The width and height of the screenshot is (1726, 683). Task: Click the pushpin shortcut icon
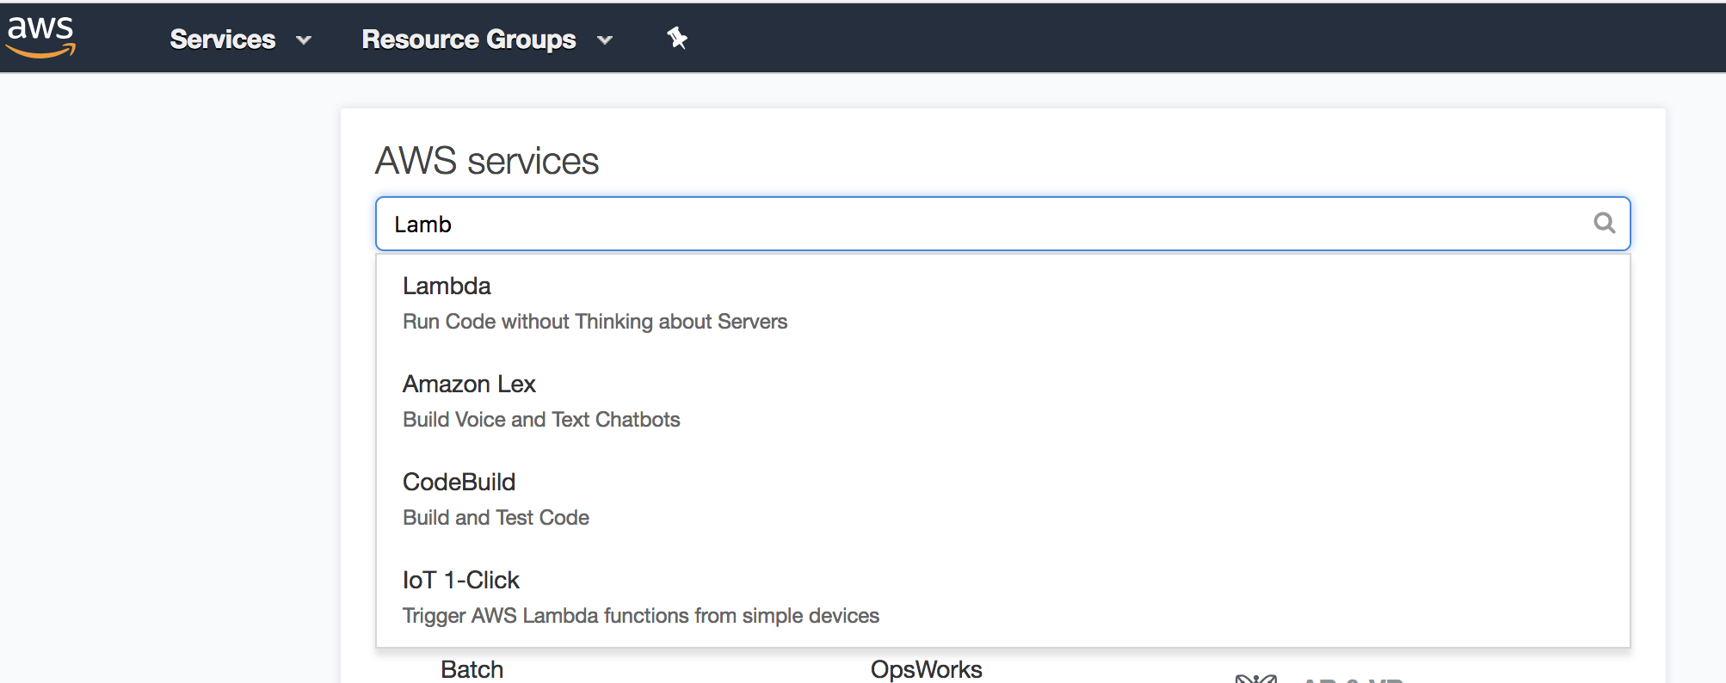[x=677, y=38]
